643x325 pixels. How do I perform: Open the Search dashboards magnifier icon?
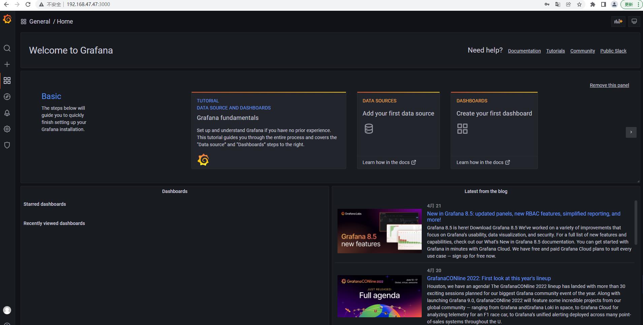click(x=7, y=48)
